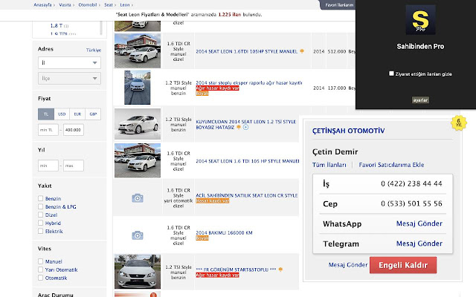Select EUR currency tab
The image size is (476, 297).
(77, 114)
